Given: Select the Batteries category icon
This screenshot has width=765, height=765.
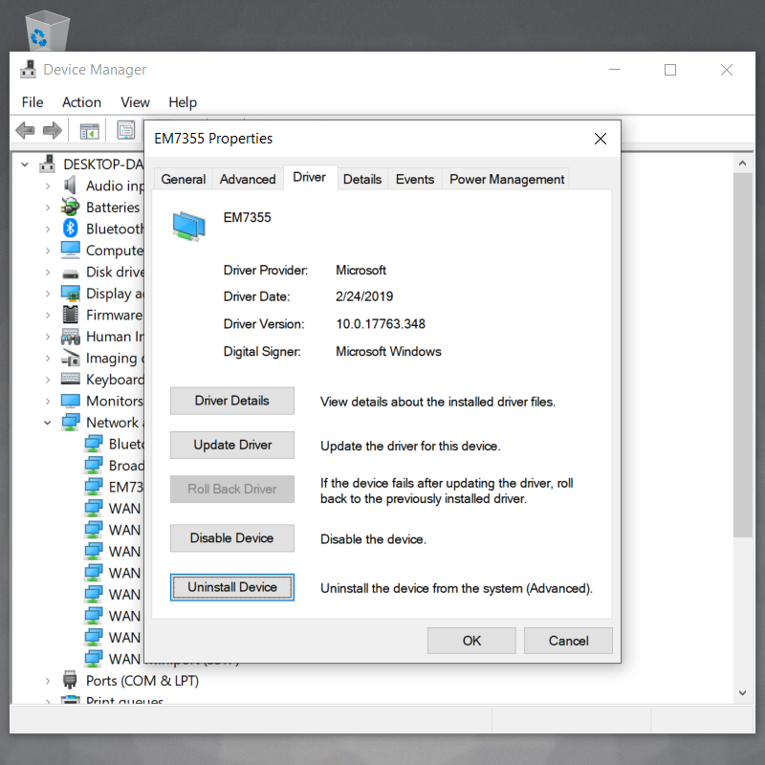Looking at the screenshot, I should (x=70, y=207).
